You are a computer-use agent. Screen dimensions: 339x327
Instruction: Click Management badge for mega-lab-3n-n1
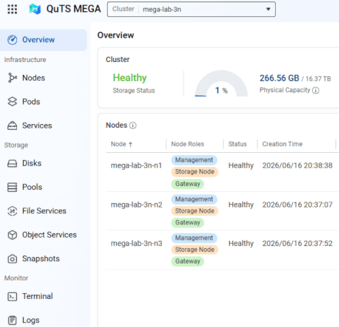click(194, 160)
